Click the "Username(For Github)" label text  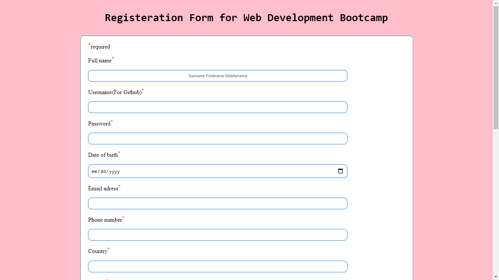[x=115, y=92]
